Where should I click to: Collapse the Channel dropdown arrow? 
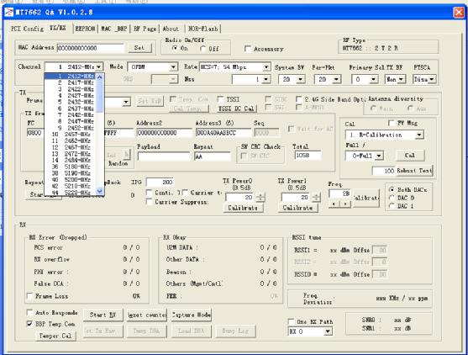point(99,67)
